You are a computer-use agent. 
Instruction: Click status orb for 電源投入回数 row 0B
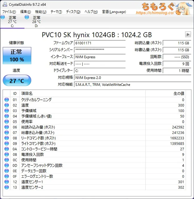click(7, 154)
